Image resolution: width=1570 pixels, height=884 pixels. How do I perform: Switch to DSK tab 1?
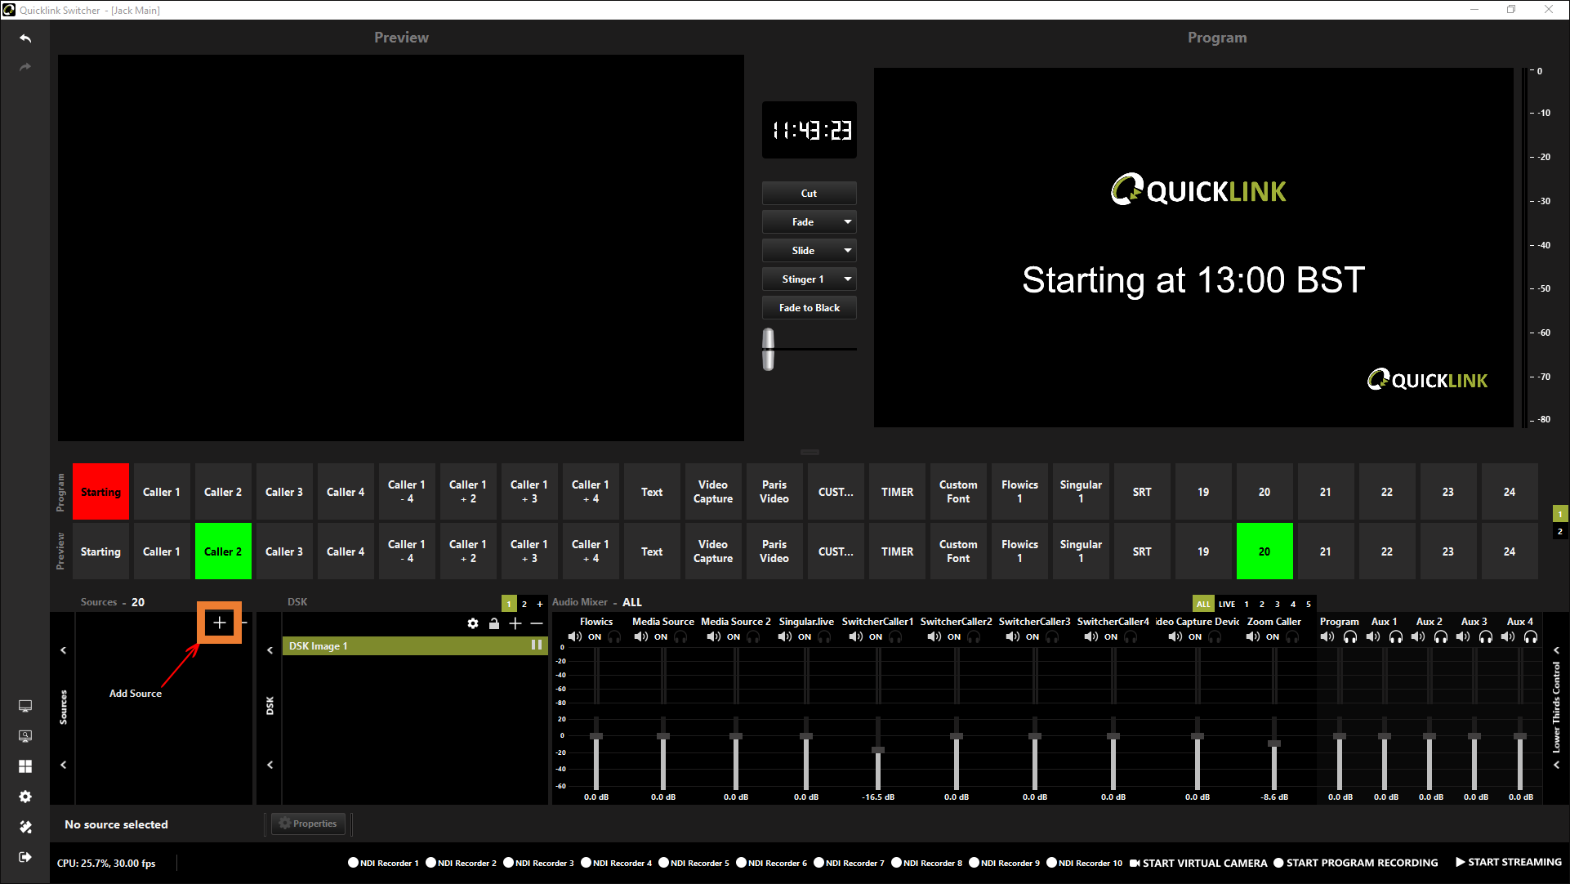pos(509,605)
